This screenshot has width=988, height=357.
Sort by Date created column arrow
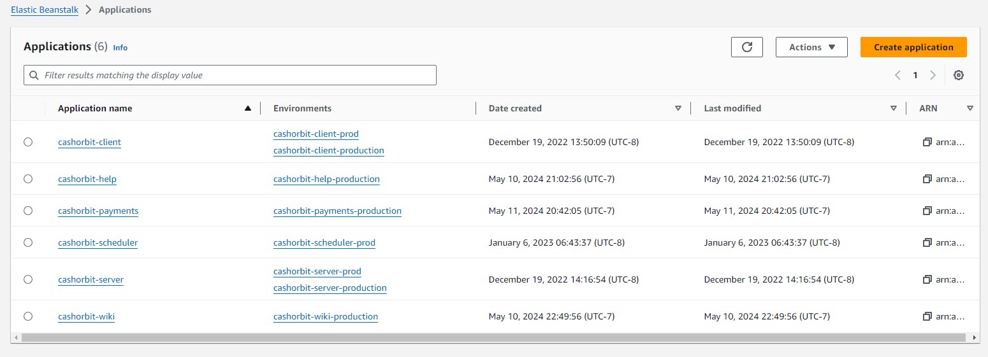678,108
